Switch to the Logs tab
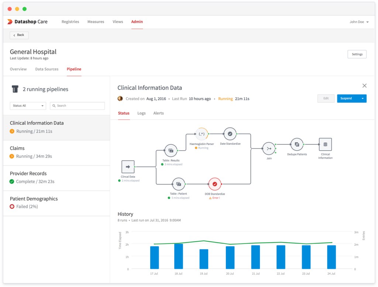 (141, 113)
